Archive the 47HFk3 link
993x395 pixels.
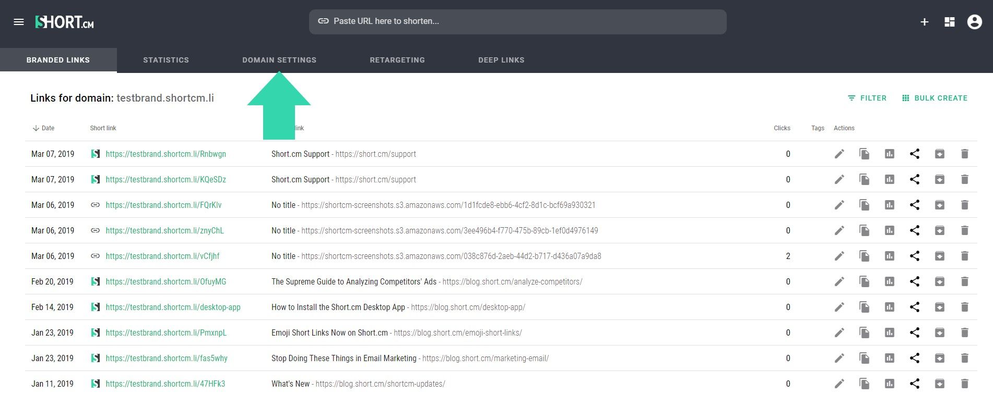939,384
